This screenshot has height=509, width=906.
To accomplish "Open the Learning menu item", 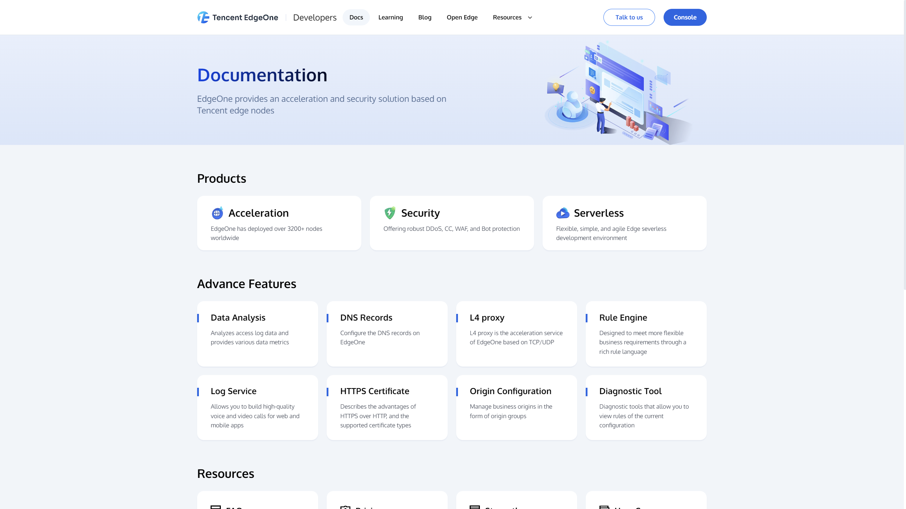I will [390, 17].
